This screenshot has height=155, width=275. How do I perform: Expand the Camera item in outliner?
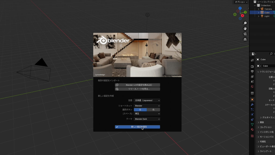click(259, 9)
